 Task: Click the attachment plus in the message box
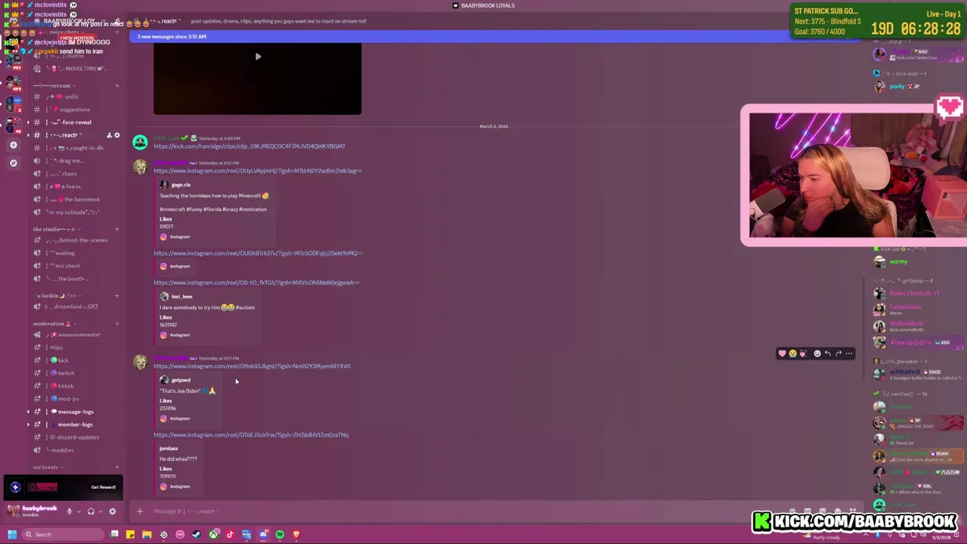[140, 512]
